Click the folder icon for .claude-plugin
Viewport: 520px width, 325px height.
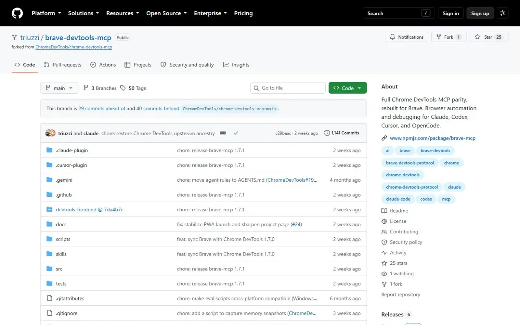point(49,150)
